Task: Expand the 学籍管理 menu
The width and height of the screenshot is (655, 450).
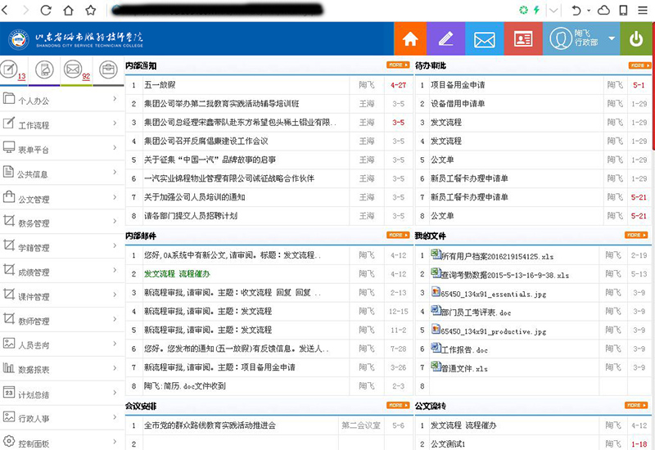Action: (62, 247)
